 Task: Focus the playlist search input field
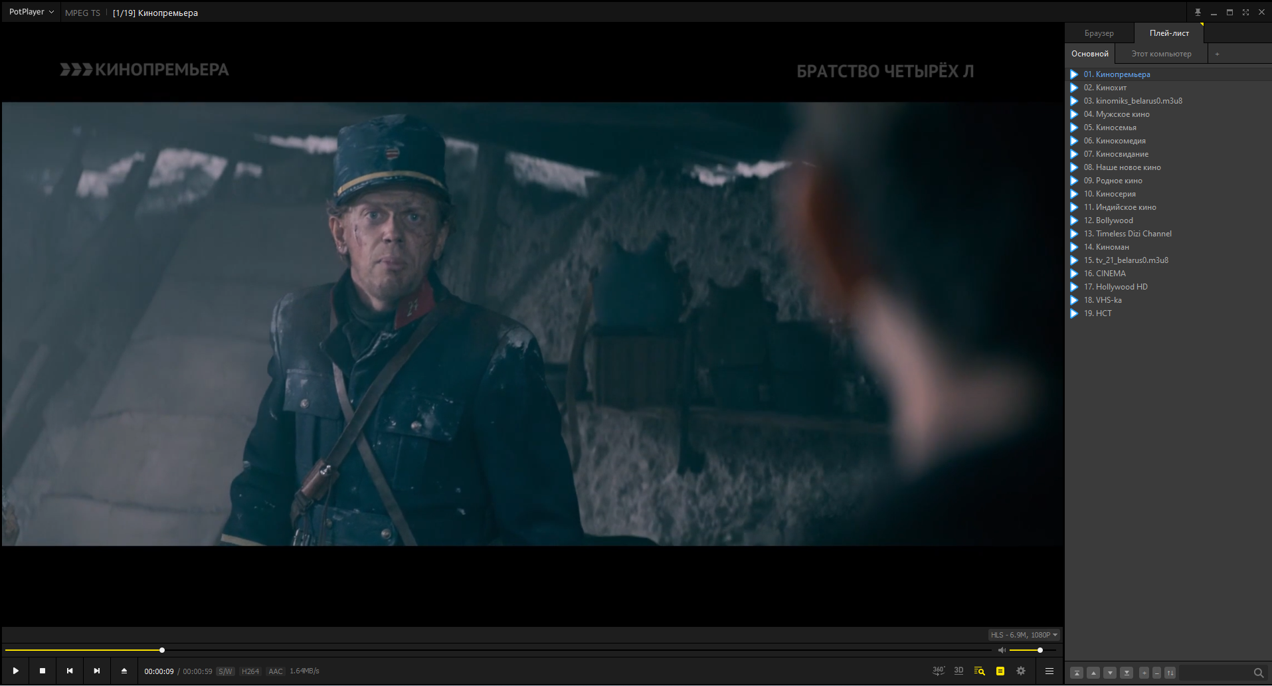tap(1214, 673)
